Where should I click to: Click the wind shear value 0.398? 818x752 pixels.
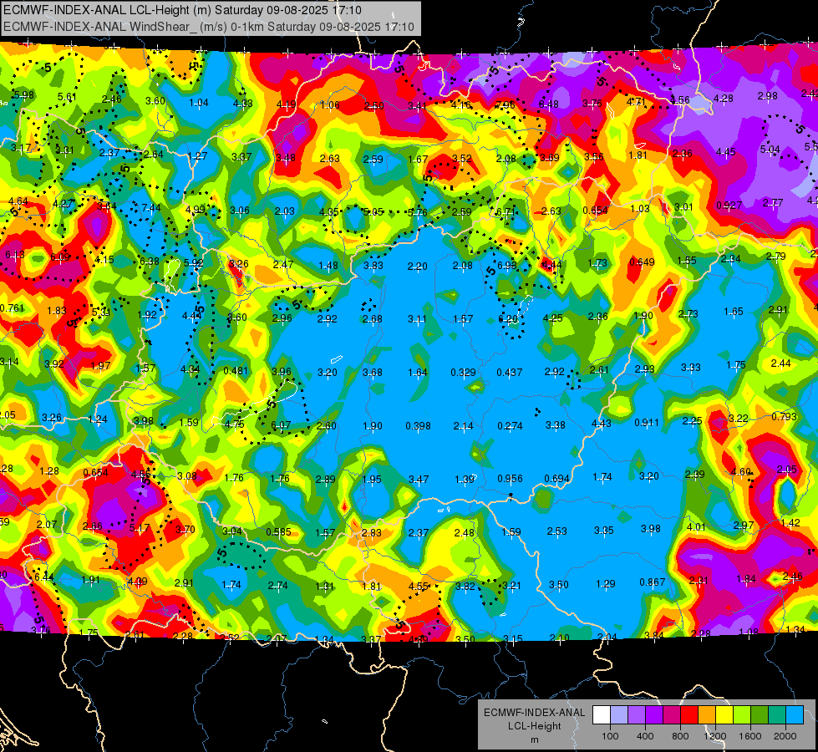click(419, 426)
